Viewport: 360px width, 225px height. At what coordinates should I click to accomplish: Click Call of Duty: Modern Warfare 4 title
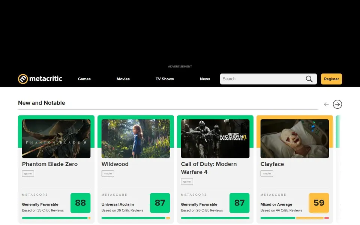pos(209,168)
